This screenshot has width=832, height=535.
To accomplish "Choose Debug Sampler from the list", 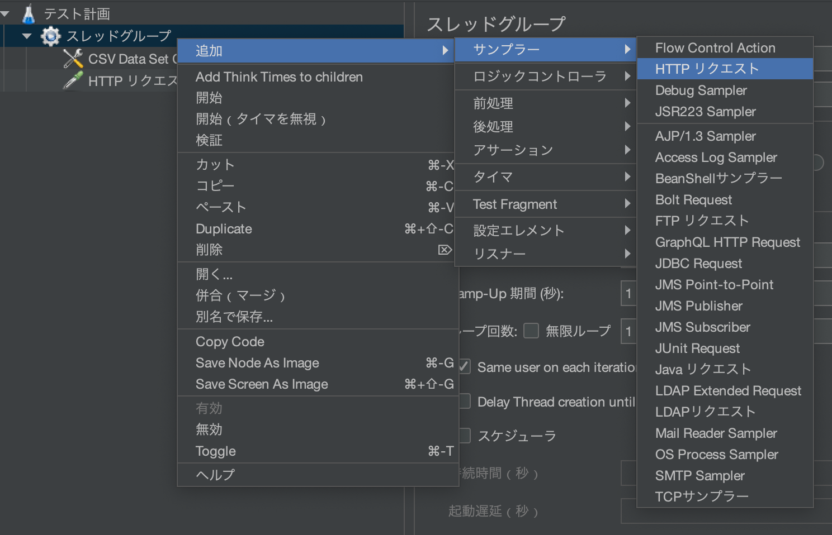I will 701,90.
